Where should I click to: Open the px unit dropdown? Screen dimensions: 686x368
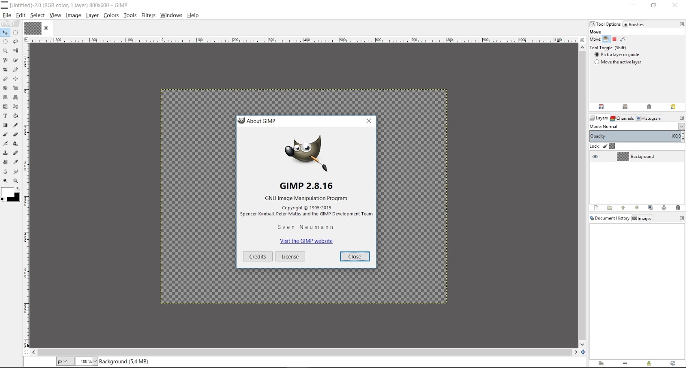pyautogui.click(x=65, y=362)
